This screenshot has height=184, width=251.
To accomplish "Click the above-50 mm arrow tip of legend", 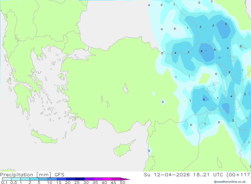I will point(125,179).
